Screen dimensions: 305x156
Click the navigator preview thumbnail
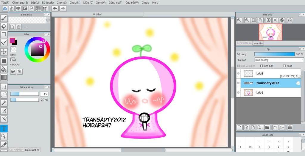270,32
